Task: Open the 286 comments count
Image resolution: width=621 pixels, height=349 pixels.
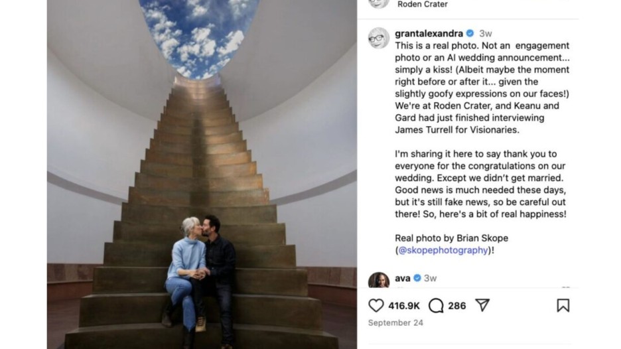Action: [456, 306]
